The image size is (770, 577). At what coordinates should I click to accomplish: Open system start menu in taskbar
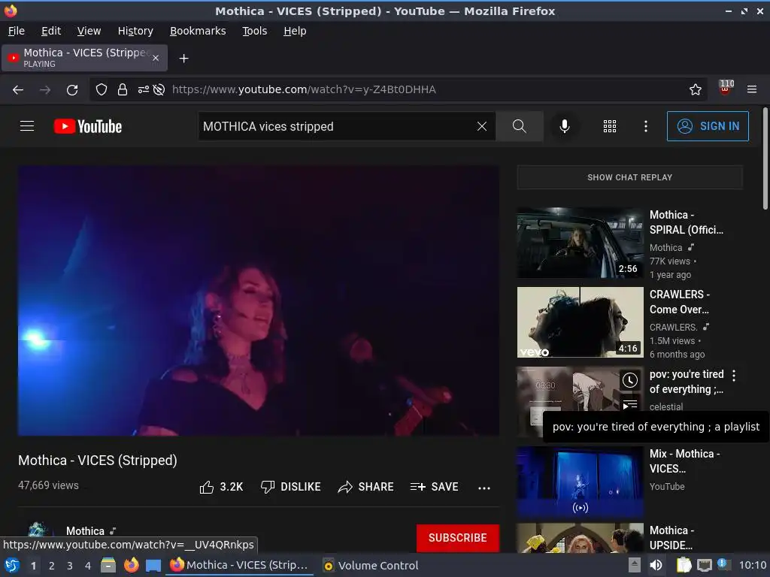click(12, 565)
